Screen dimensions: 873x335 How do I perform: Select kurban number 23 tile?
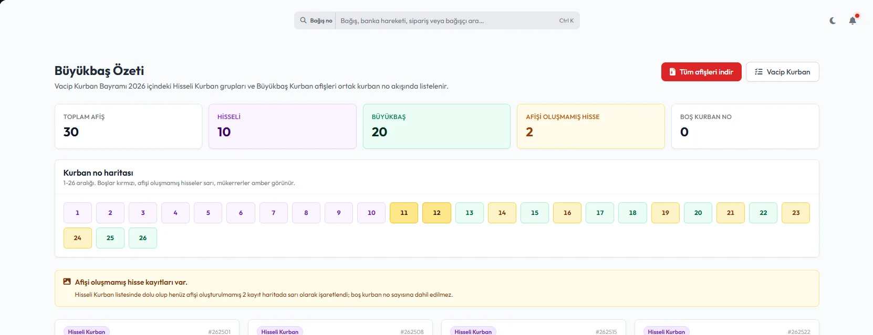796,213
